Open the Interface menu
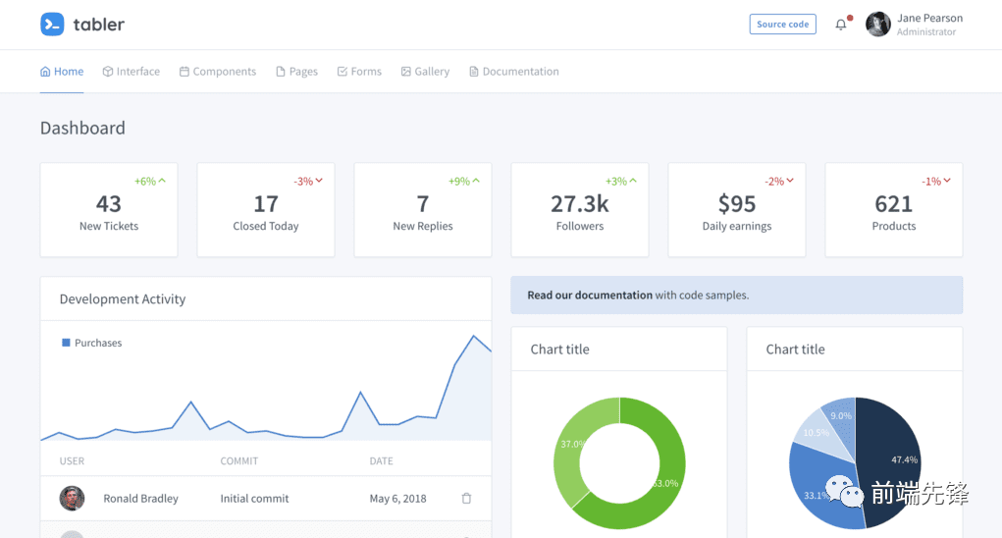 click(132, 72)
